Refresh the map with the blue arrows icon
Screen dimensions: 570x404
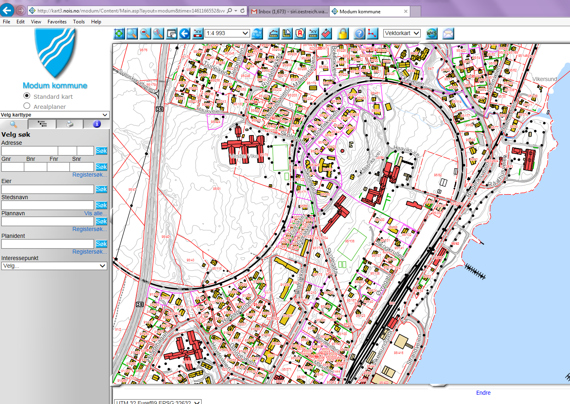(x=257, y=33)
